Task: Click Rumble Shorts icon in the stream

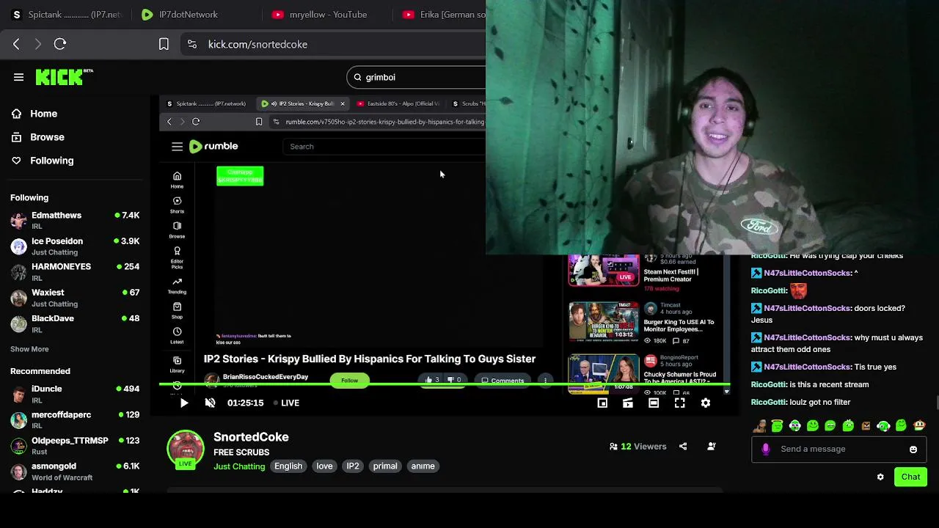Action: click(x=177, y=204)
